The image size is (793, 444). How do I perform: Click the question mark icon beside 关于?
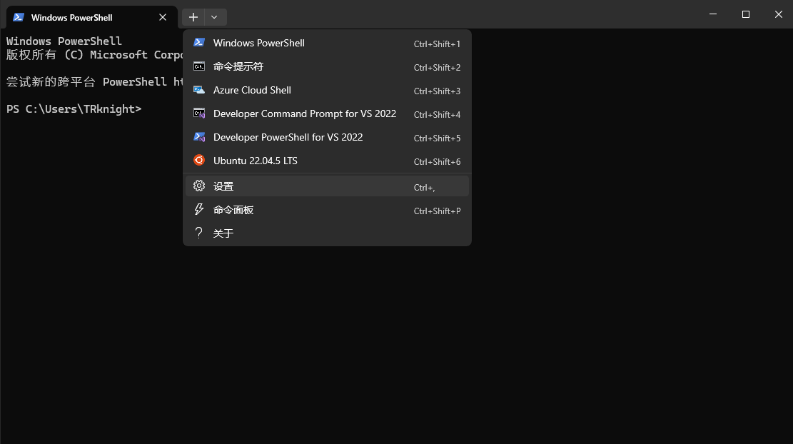coord(199,233)
